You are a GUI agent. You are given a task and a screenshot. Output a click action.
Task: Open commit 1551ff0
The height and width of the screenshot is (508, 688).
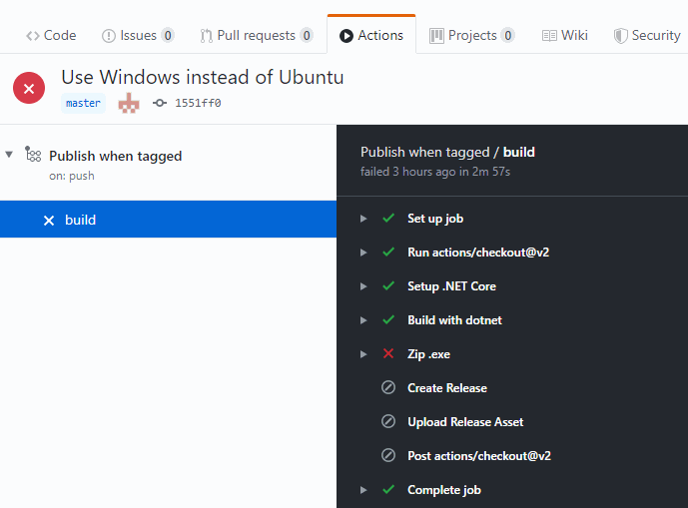(198, 103)
